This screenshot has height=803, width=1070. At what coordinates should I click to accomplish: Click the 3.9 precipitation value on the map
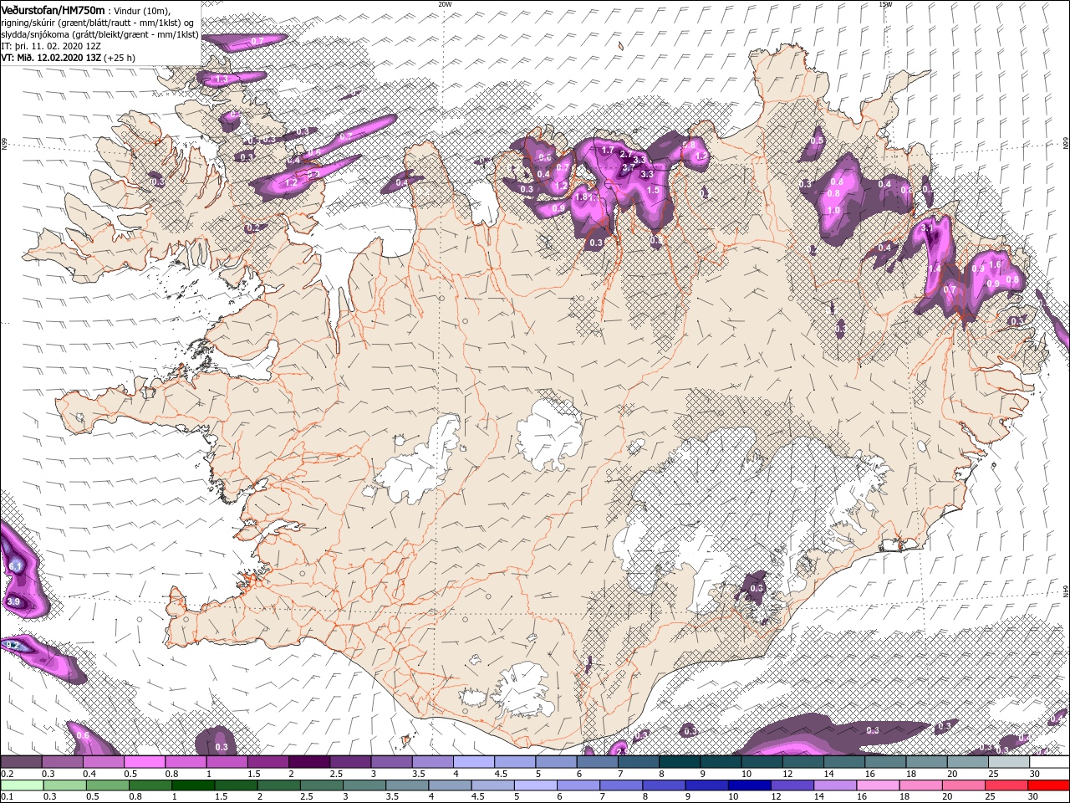[13, 601]
